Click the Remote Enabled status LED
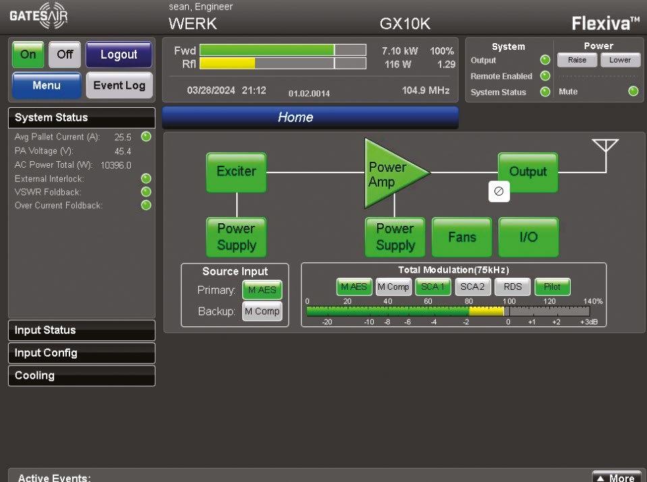Image resolution: width=647 pixels, height=482 pixels. [545, 76]
